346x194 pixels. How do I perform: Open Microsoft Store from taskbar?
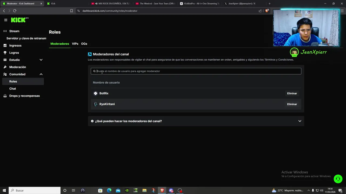tap(100, 190)
